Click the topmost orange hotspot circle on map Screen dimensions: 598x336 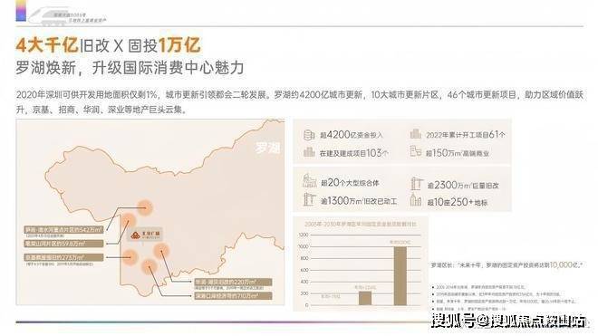[x=144, y=208]
